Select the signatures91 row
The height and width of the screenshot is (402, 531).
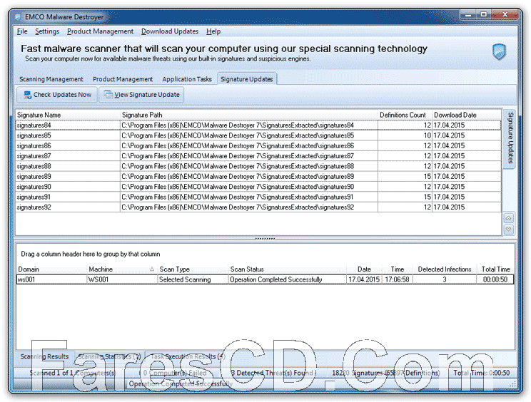(x=258, y=197)
